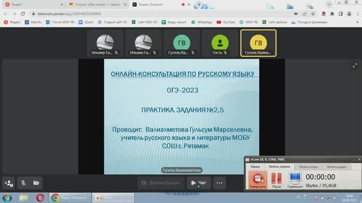Expand the presentation to fullscreen
The width and height of the screenshot is (362, 203).
[x=355, y=65]
